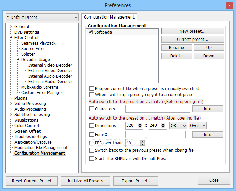Enable Start The KMPlayer with Default Preset
236x191 pixels.
(x=92, y=159)
